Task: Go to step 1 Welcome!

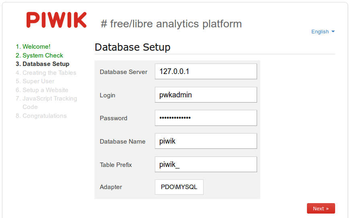Action: (x=33, y=47)
